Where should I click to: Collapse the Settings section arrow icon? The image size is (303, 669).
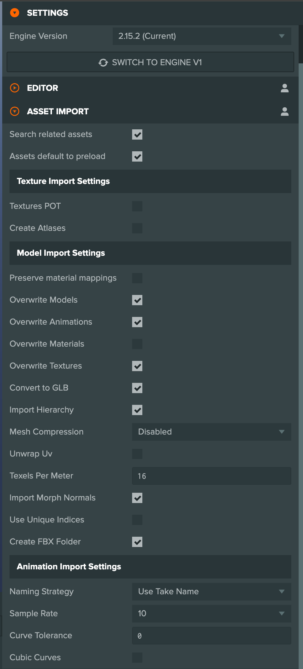click(x=15, y=13)
